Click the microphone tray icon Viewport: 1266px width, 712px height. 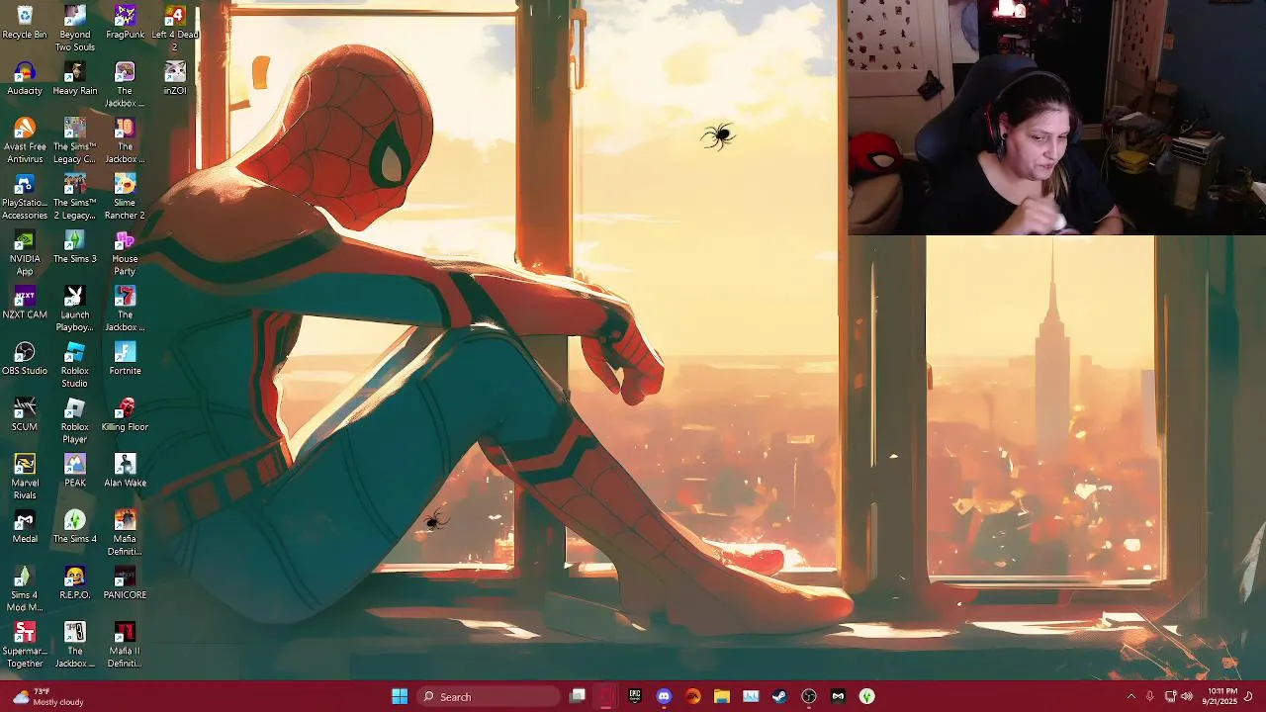[x=1150, y=696]
